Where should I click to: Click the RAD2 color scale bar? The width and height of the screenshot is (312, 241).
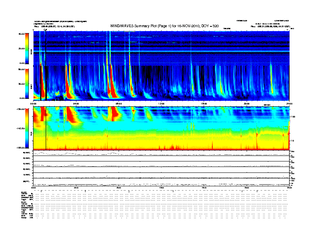28,48
